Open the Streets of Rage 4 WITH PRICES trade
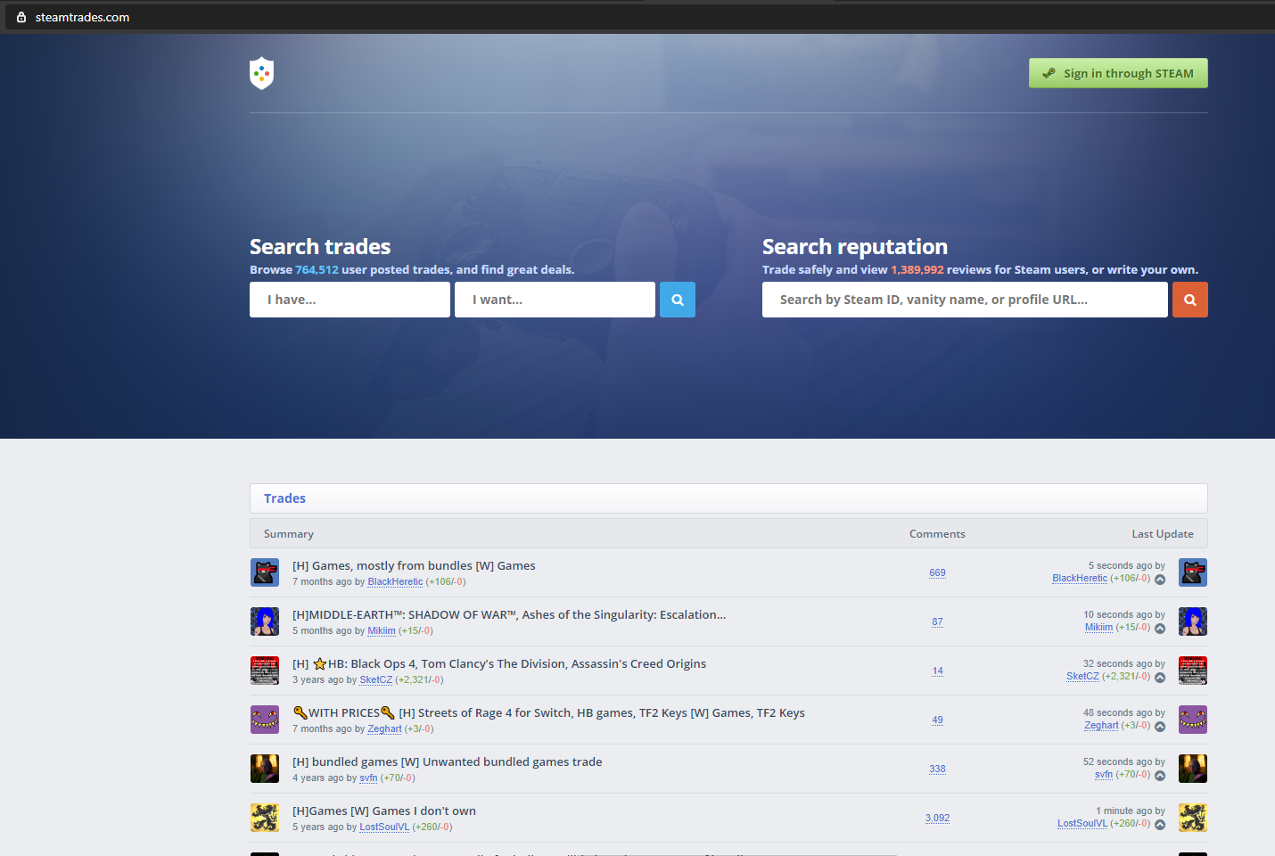 (x=548, y=712)
